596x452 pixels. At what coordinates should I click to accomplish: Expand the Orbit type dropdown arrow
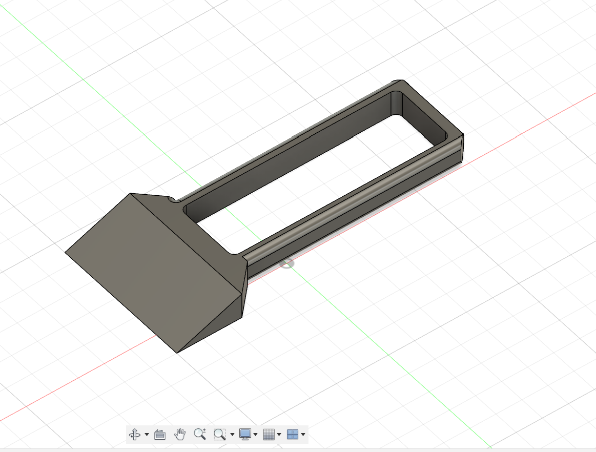coord(147,435)
